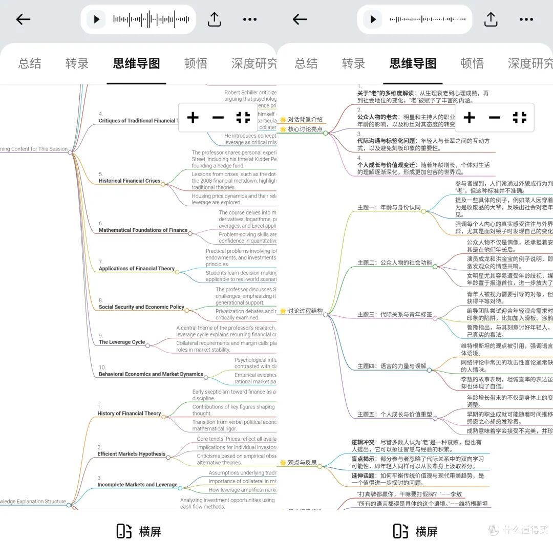Collapse the Historical Financial Crises node
553x541 pixels.
pyautogui.click(x=163, y=184)
